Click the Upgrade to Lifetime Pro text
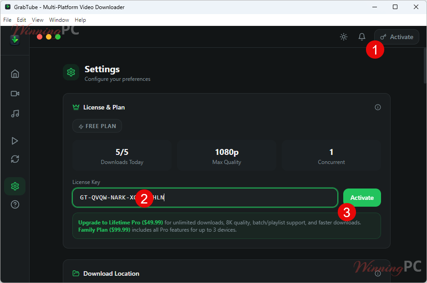The image size is (427, 283). (121, 223)
